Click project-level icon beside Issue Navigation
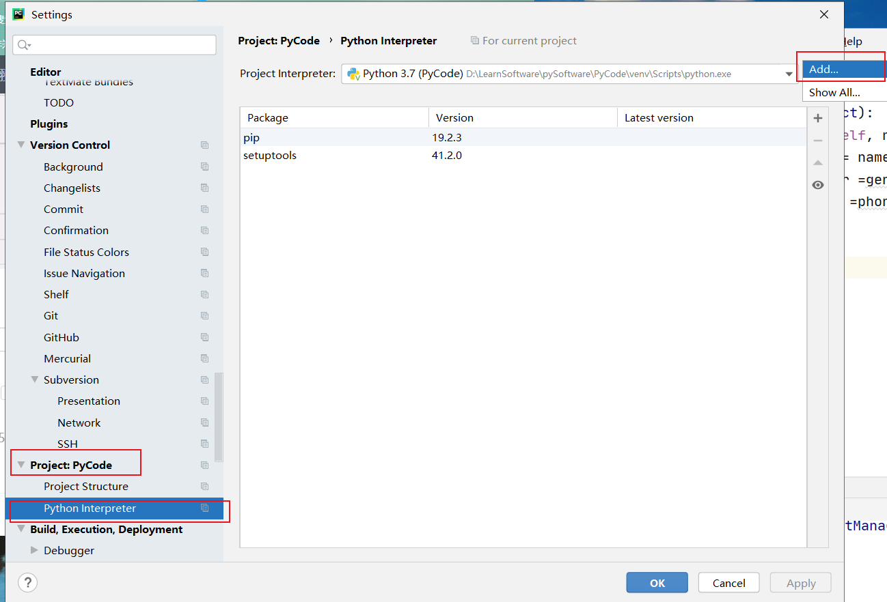The height and width of the screenshot is (602, 887). click(x=204, y=273)
